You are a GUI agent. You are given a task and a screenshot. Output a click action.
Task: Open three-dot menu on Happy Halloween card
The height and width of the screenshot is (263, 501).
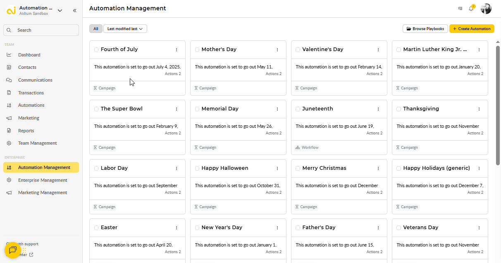pyautogui.click(x=277, y=168)
